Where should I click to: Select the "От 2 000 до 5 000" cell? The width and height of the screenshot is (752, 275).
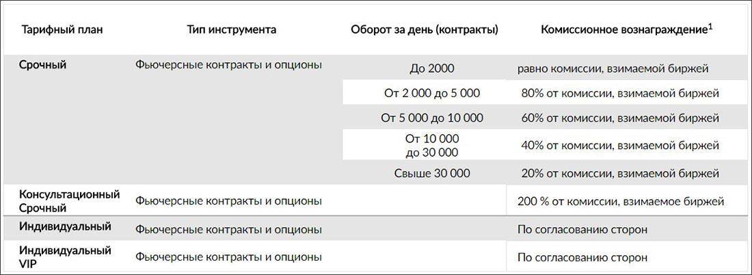click(x=432, y=93)
